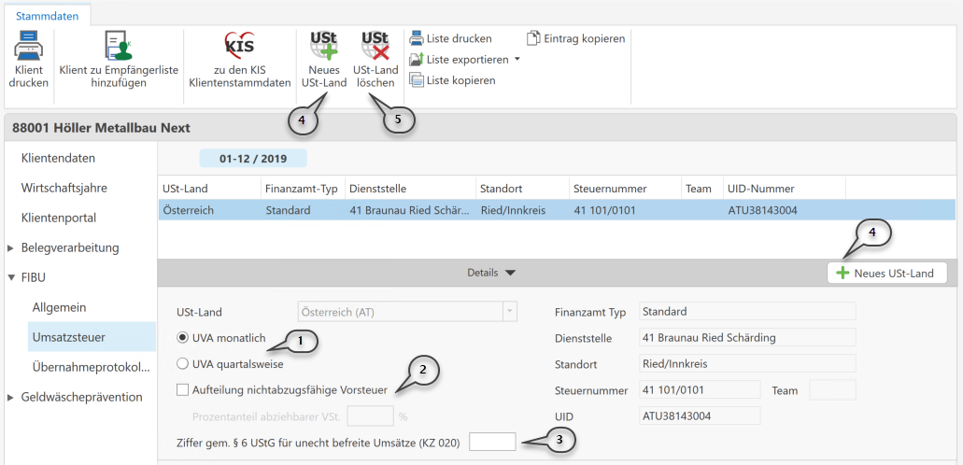963x465 pixels.
Task: Open the KIS Klientenstammdaten icon
Action: click(x=239, y=47)
